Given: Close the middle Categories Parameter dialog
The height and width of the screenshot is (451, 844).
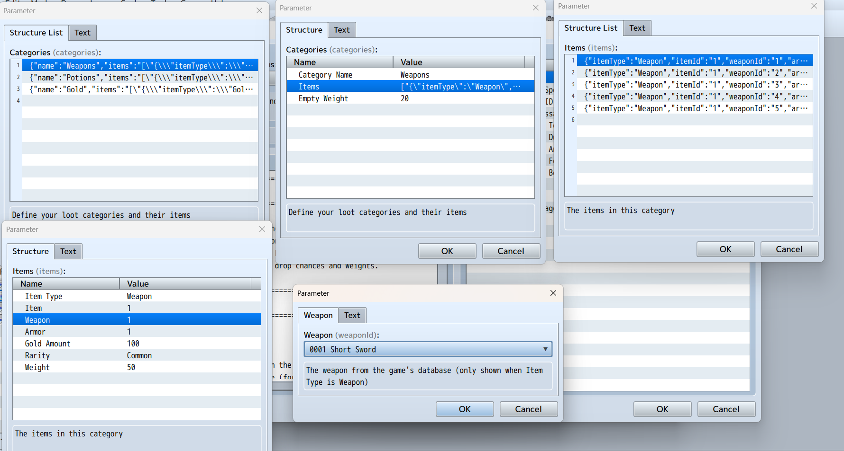Looking at the screenshot, I should (536, 8).
